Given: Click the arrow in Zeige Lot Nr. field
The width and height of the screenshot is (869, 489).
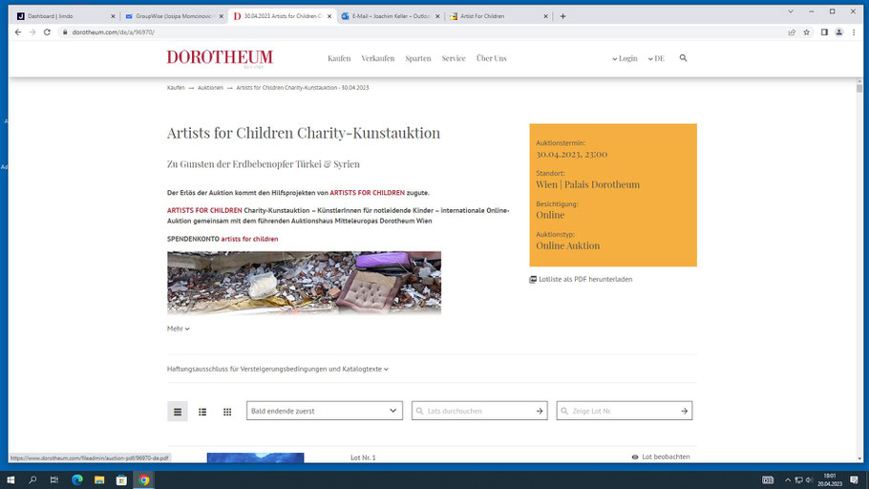Looking at the screenshot, I should [x=684, y=411].
